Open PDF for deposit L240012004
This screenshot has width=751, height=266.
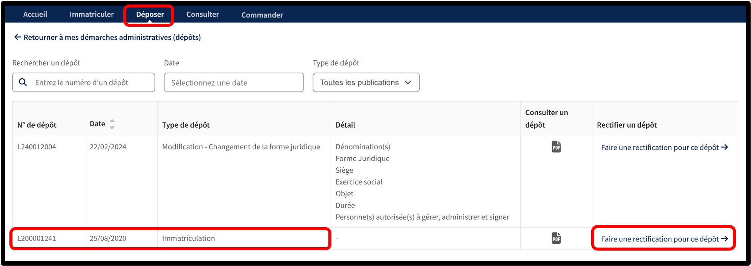(556, 146)
